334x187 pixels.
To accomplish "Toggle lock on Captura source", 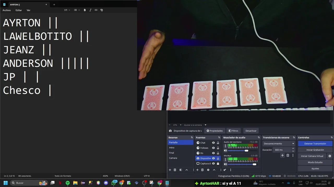I will click(218, 163).
